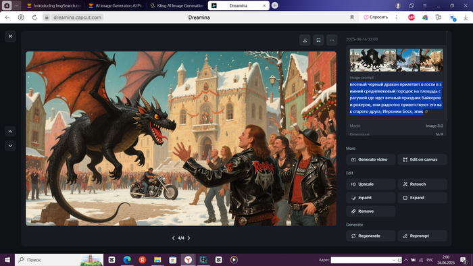Expand the browser tab list dropdown

click(x=17, y=5)
